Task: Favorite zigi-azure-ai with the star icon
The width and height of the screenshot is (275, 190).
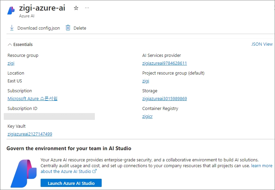Action: pyautogui.click(x=76, y=8)
